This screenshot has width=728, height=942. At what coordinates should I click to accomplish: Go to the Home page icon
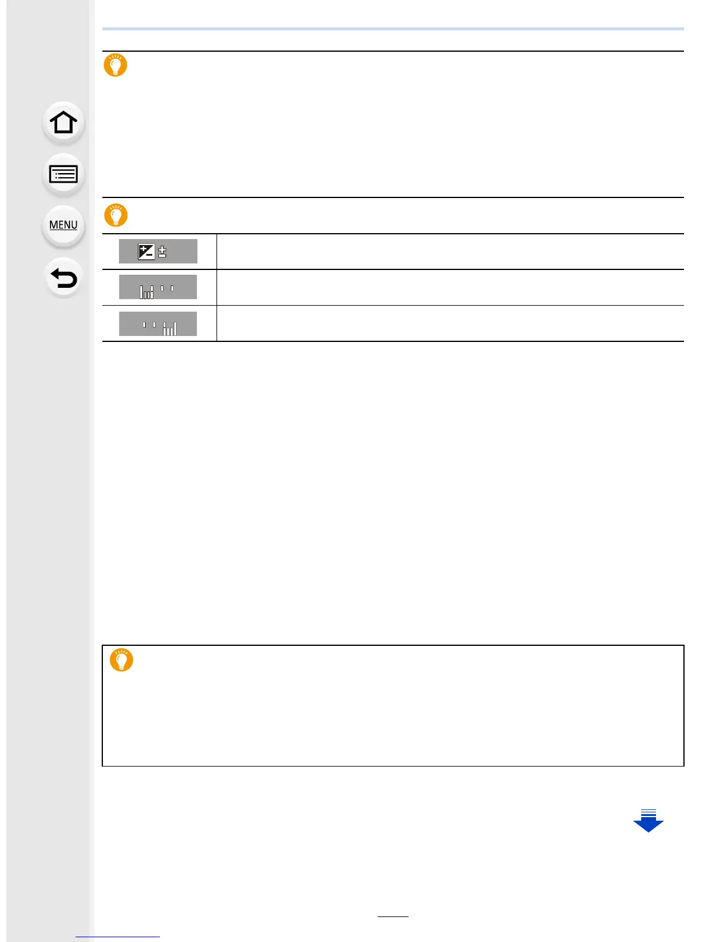63,123
